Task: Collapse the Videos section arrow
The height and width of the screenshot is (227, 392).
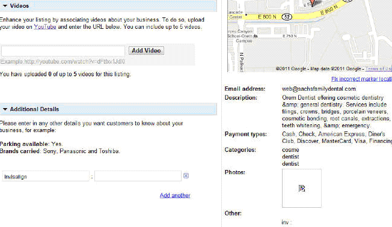Action: (5, 6)
